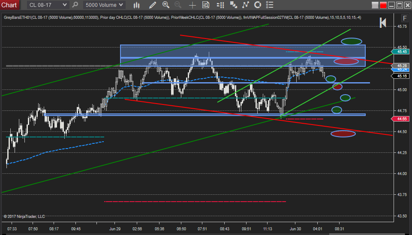This screenshot has height=235, width=412.
Task: Click the 45.75 price axis label
Action: pos(402,27)
